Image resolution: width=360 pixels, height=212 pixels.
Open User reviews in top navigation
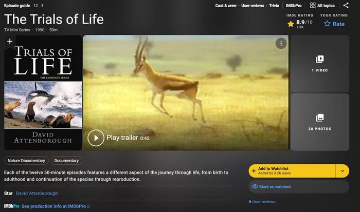tap(253, 6)
